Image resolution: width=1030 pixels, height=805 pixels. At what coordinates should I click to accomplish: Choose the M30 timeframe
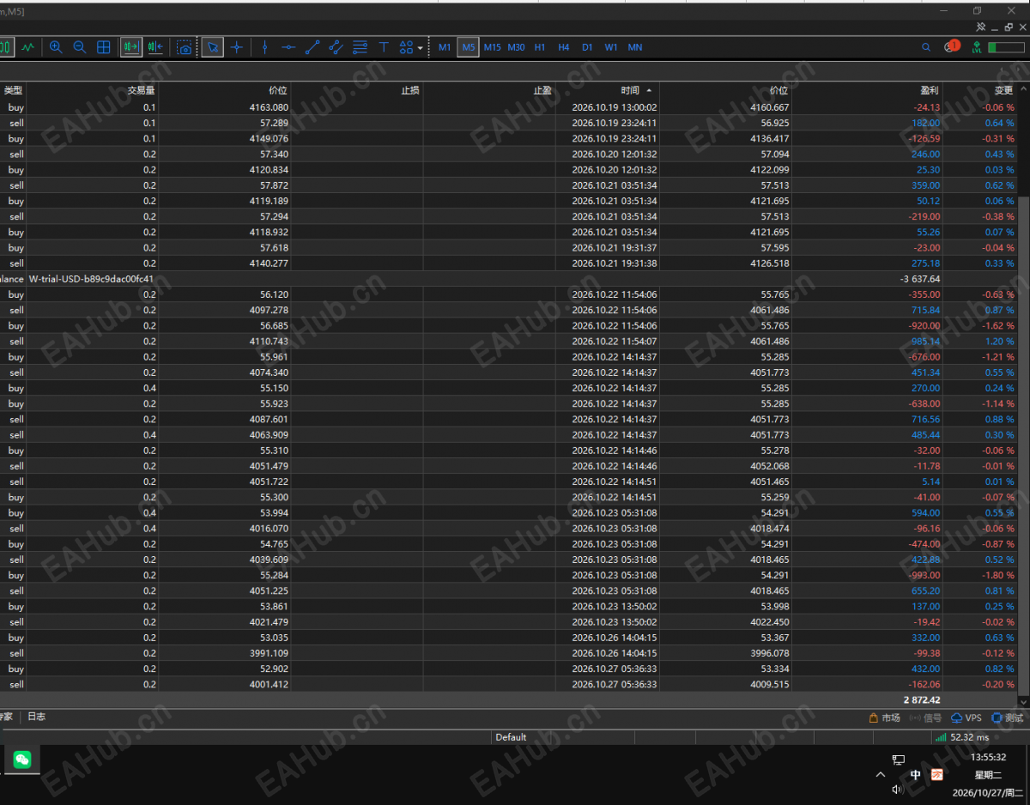(516, 47)
